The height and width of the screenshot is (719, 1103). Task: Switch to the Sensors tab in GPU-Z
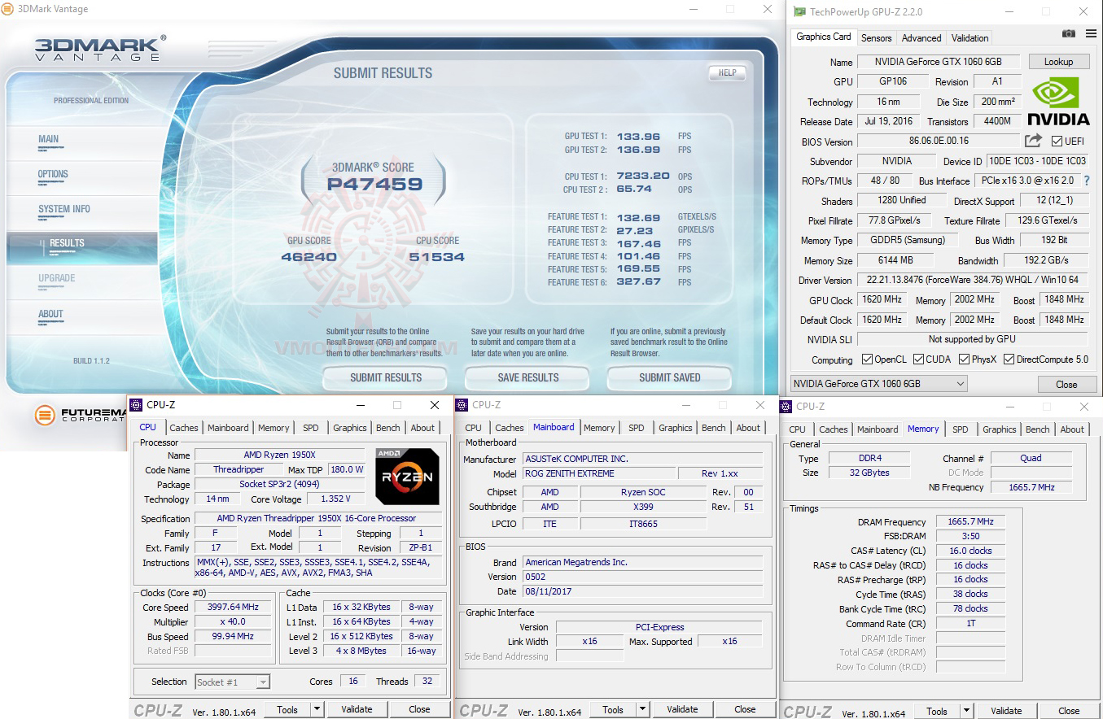pyautogui.click(x=876, y=37)
